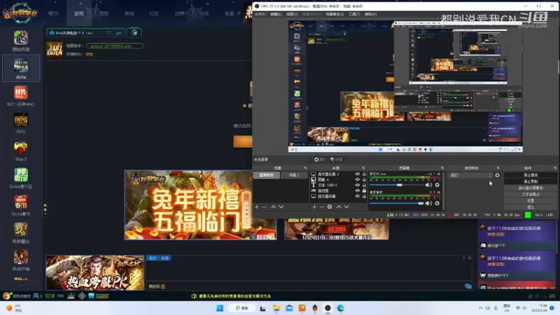This screenshot has height=315, width=560.
Task: Click the 滤镜 filters button above sources
Action: pos(337,160)
